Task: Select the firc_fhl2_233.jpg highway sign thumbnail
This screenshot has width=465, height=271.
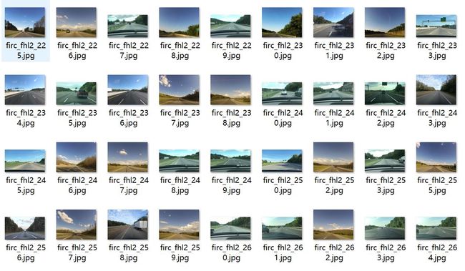Action: pyautogui.click(x=436, y=26)
